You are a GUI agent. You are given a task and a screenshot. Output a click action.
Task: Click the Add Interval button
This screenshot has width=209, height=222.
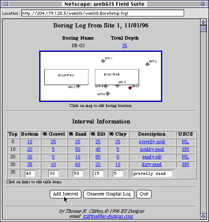pos(65,194)
